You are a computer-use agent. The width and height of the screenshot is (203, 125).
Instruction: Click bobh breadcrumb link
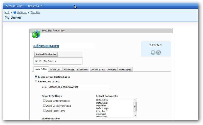[7, 12]
